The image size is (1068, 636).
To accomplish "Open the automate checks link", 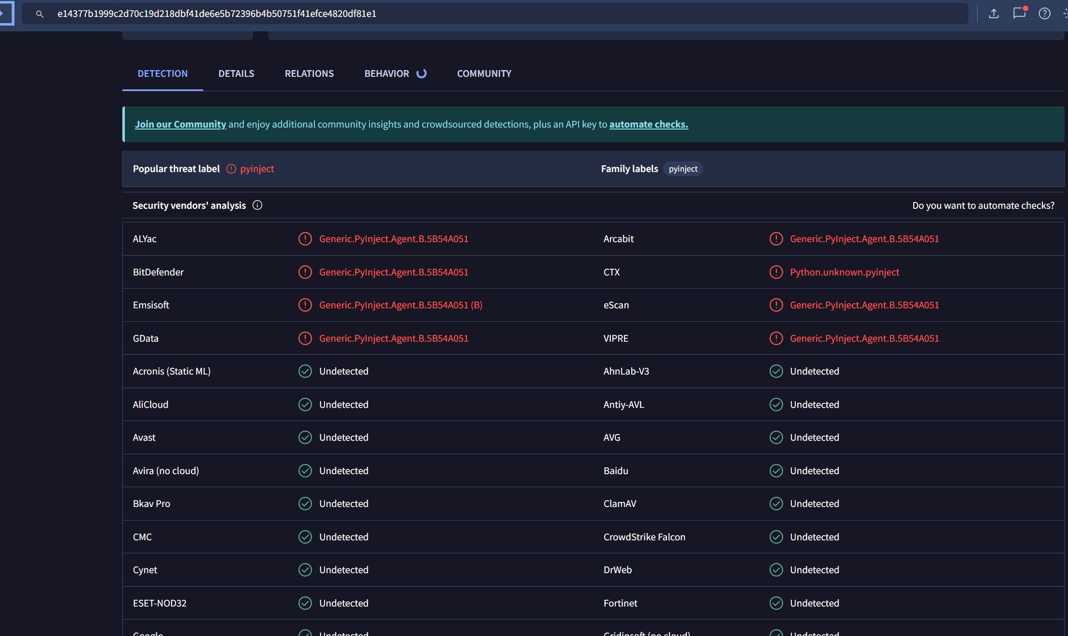I will (648, 124).
